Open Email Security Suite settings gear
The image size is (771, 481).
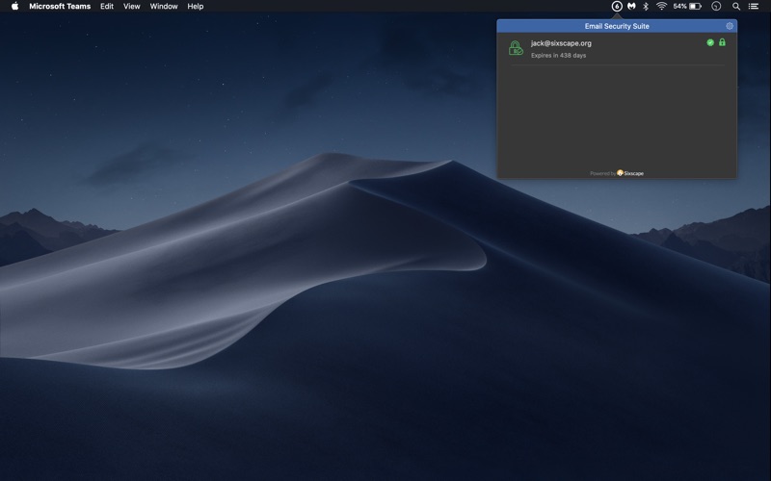point(730,26)
